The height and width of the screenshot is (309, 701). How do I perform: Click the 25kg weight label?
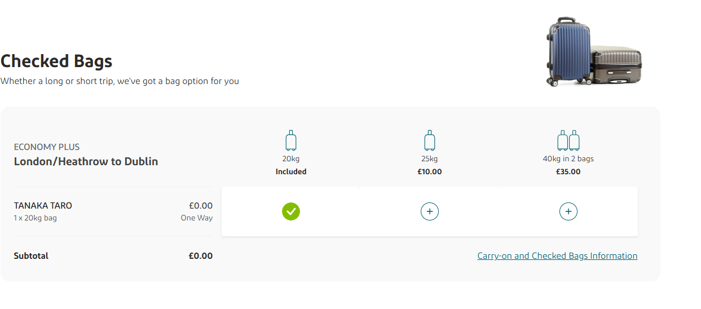pos(430,158)
